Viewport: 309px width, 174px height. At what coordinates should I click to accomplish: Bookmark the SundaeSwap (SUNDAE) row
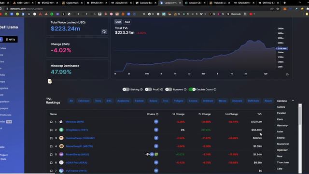pos(51,138)
